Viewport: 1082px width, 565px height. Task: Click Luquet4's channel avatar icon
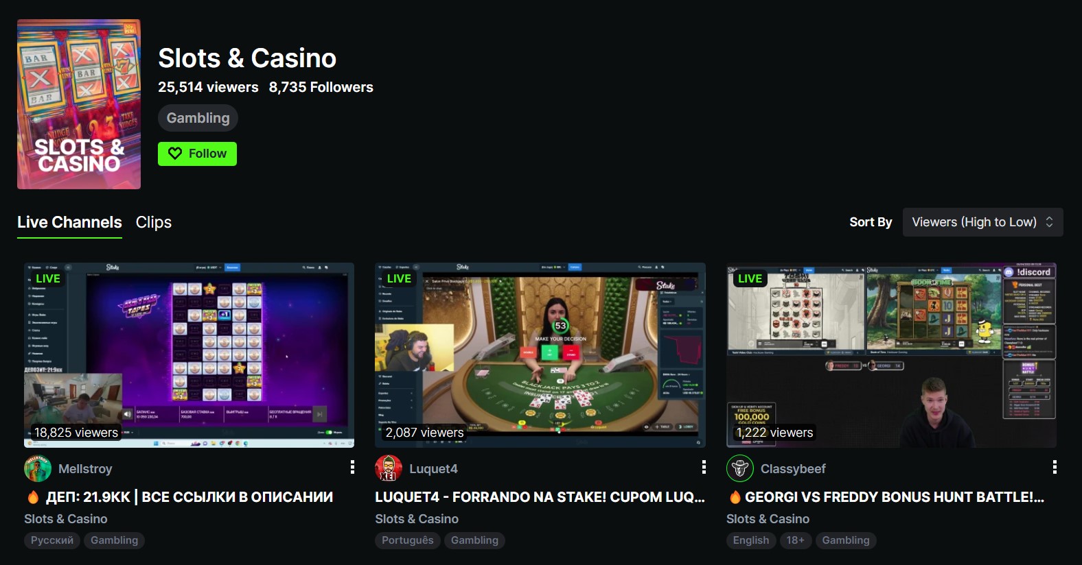coord(389,468)
